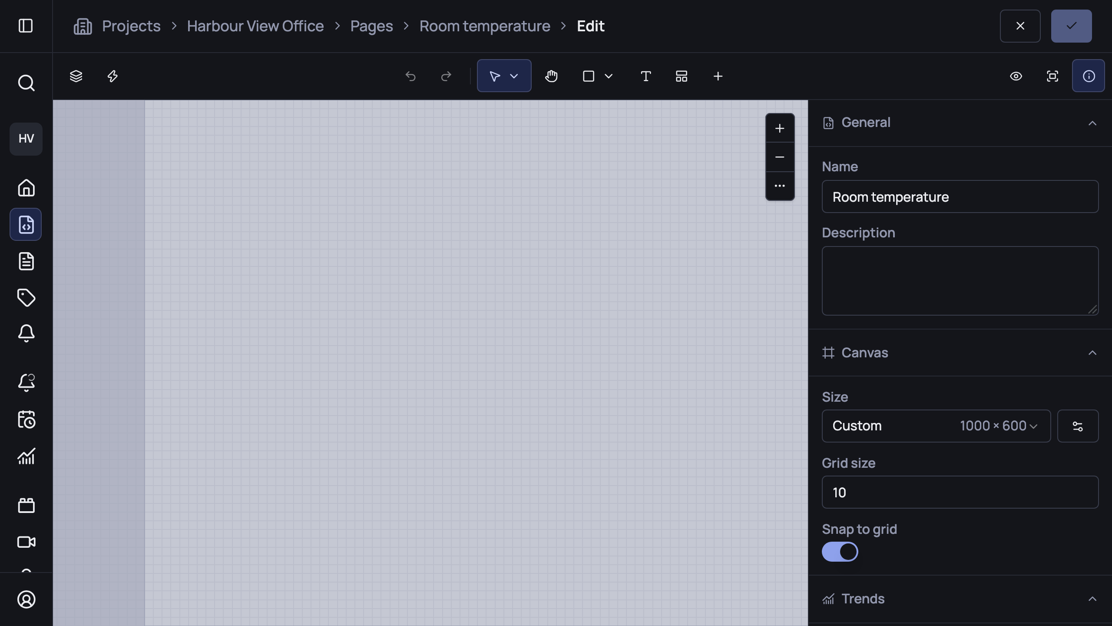Toggle preview eye icon
Screen dimensions: 1112x626
point(1016,76)
